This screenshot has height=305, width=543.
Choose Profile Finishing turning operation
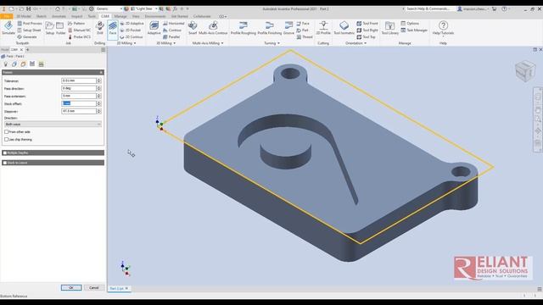click(x=270, y=28)
